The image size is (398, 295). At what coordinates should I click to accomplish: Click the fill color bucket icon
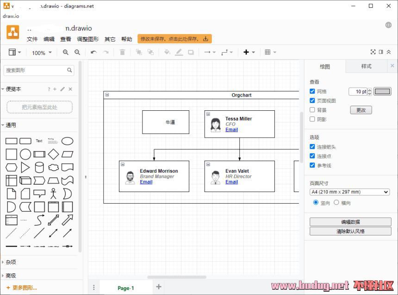pyautogui.click(x=167, y=53)
